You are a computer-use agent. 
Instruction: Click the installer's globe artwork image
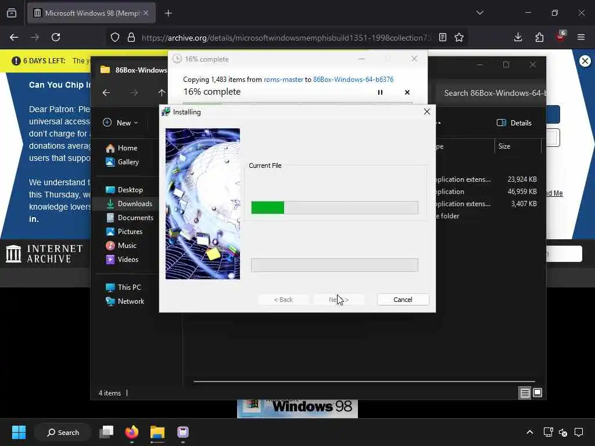pos(203,204)
